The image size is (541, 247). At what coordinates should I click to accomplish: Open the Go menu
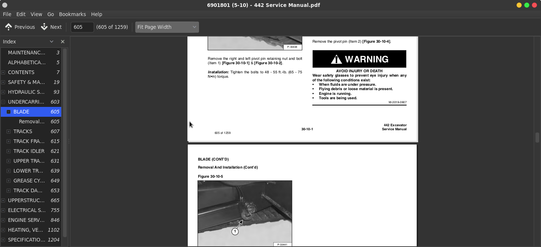(51, 14)
